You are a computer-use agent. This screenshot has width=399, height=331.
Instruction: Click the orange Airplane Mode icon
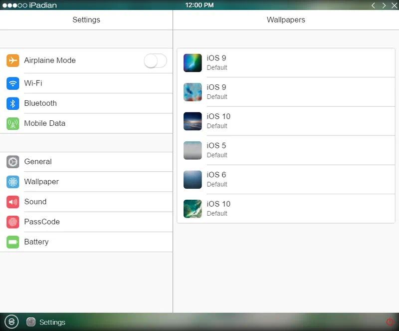(13, 60)
